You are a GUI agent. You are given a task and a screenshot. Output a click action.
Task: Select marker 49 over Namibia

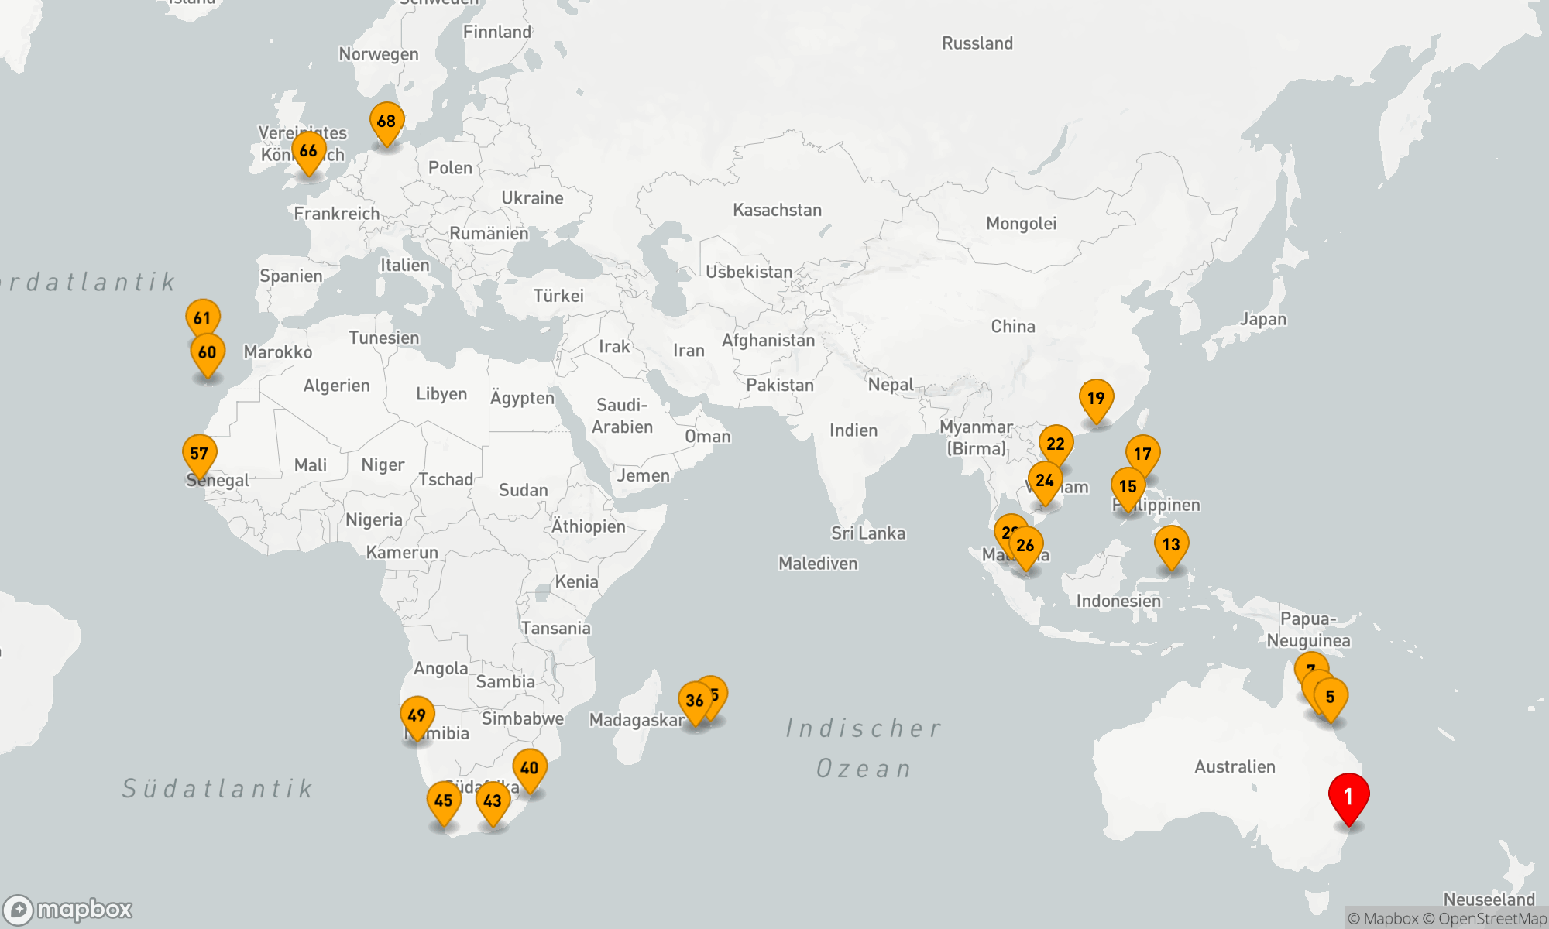click(417, 715)
